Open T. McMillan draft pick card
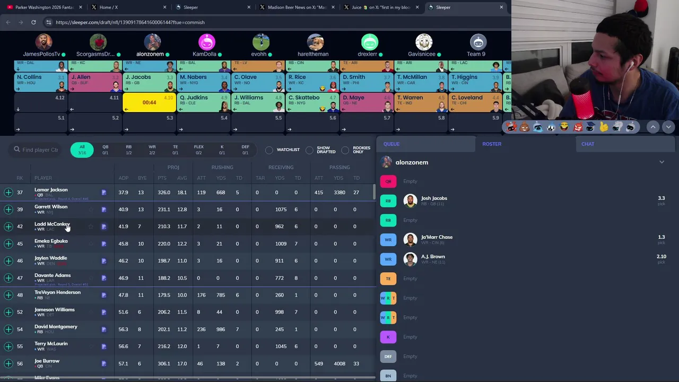 click(x=422, y=82)
